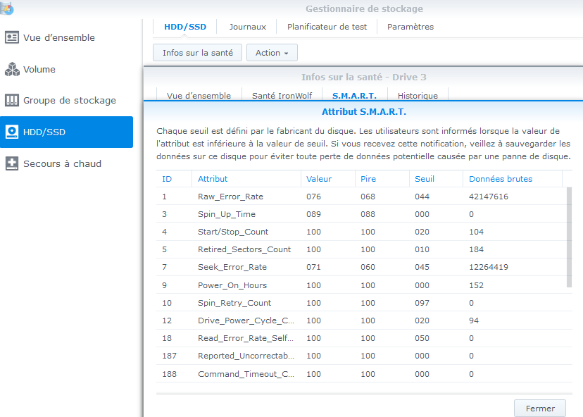Click the Infos sur la santé button

pyautogui.click(x=197, y=52)
